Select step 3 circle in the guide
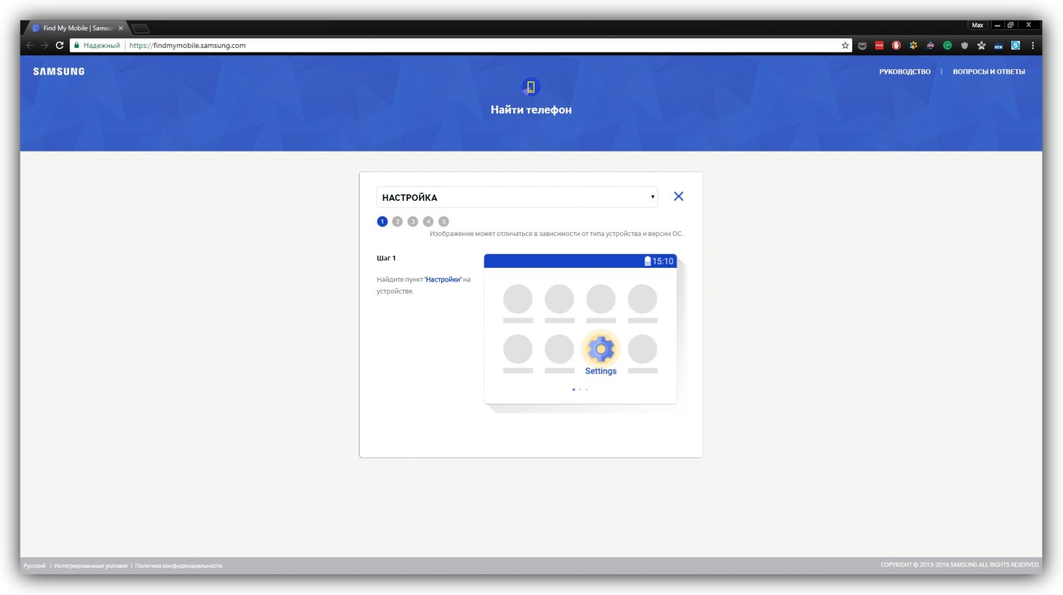The image size is (1063, 595). coord(413,221)
